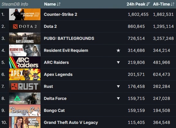Screen dimensions: 176x128
Task: Select the 24h peak value 159,715
Action: (x=136, y=98)
